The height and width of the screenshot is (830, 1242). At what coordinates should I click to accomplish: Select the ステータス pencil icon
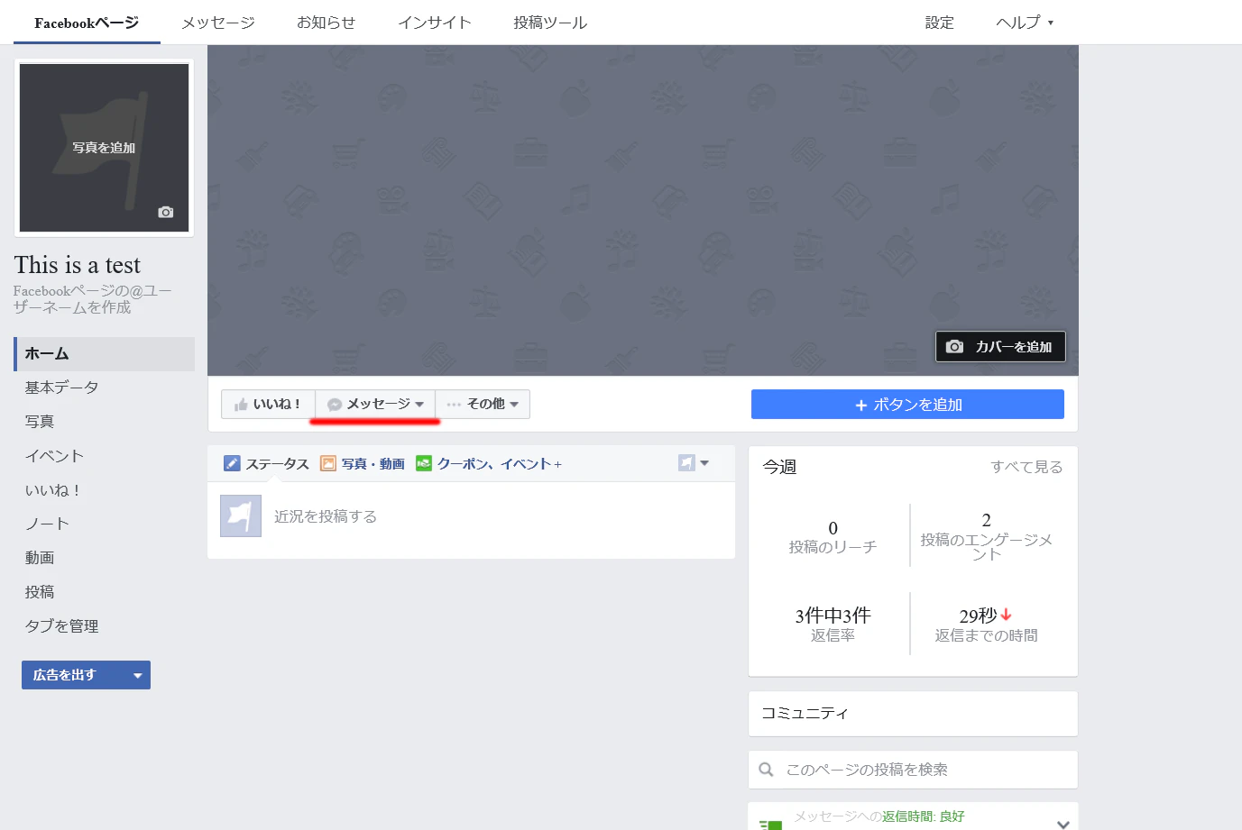(232, 463)
